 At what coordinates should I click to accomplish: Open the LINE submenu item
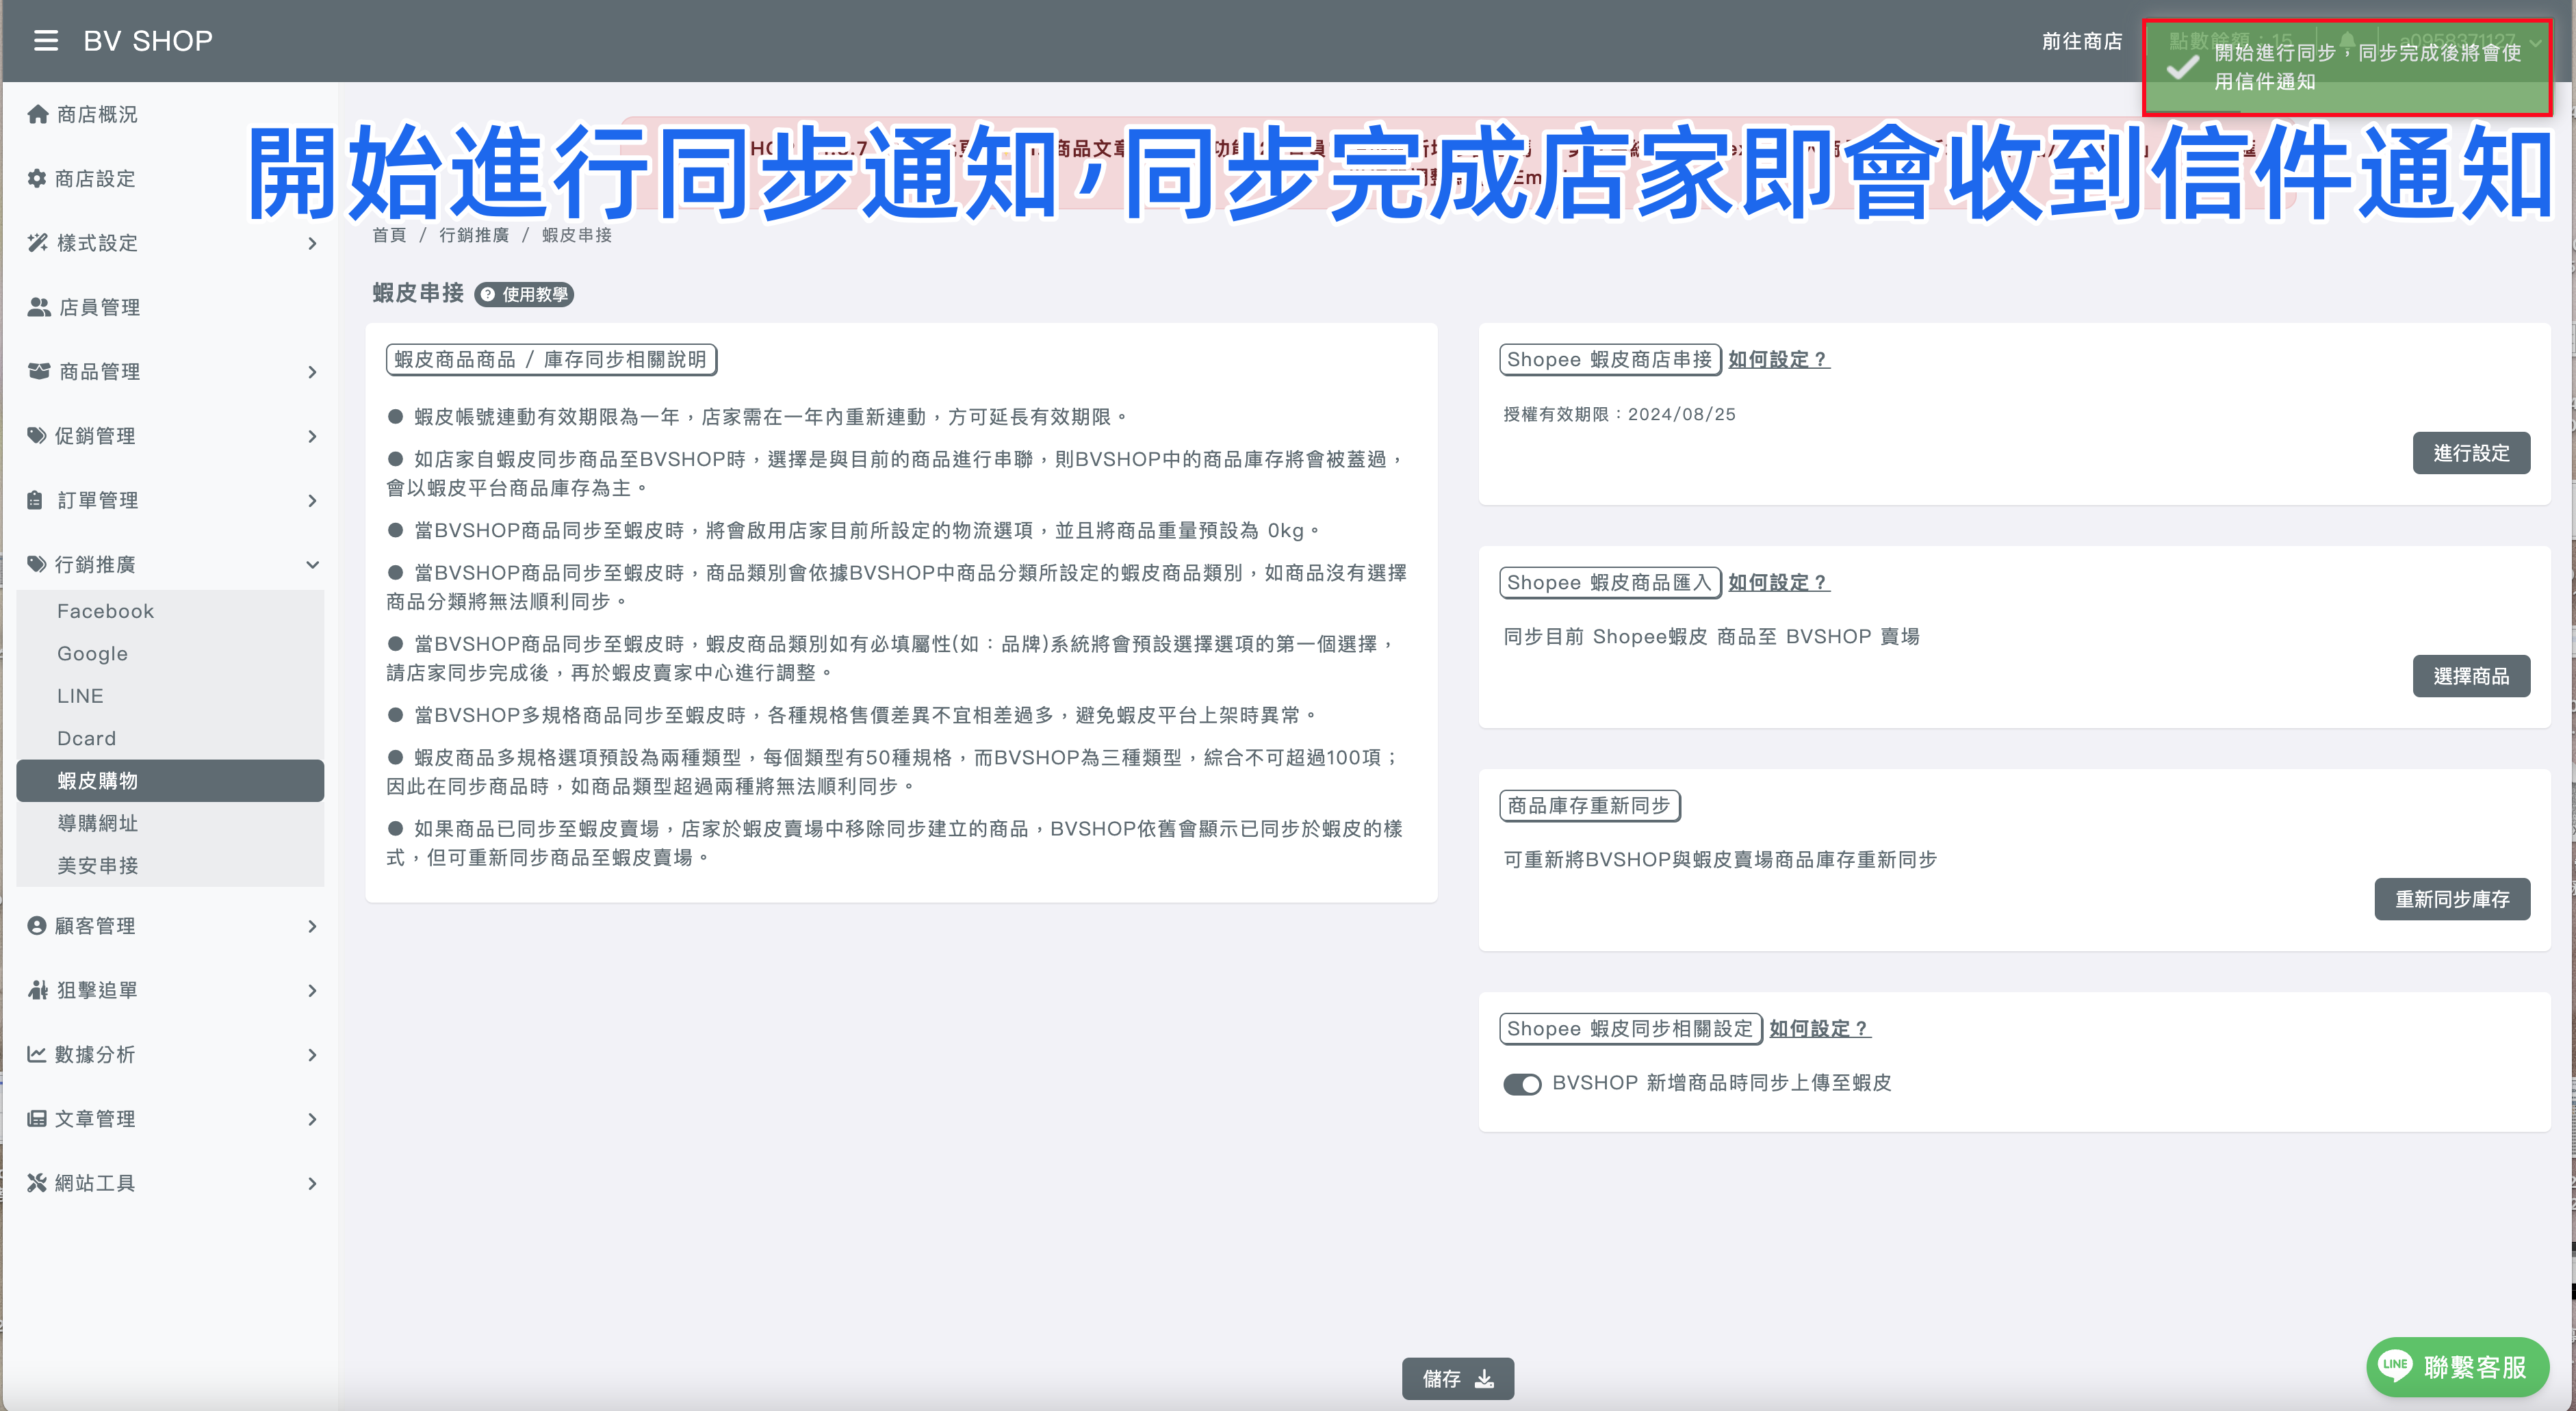(170, 696)
